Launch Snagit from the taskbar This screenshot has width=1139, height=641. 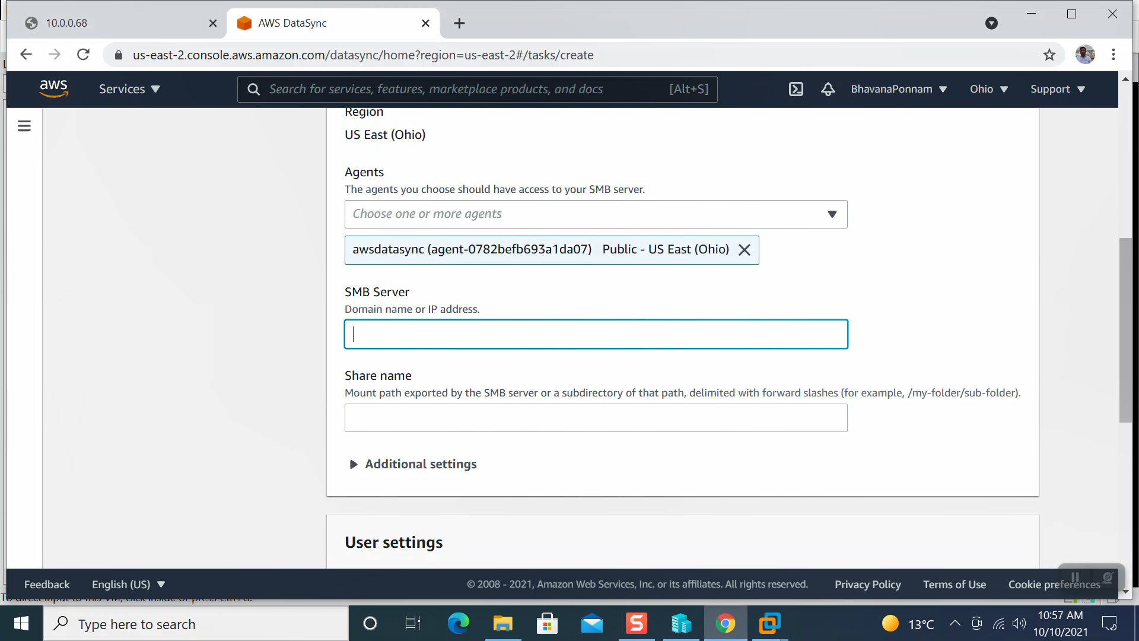636,623
